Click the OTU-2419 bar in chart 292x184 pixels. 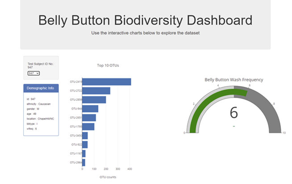coord(107,82)
